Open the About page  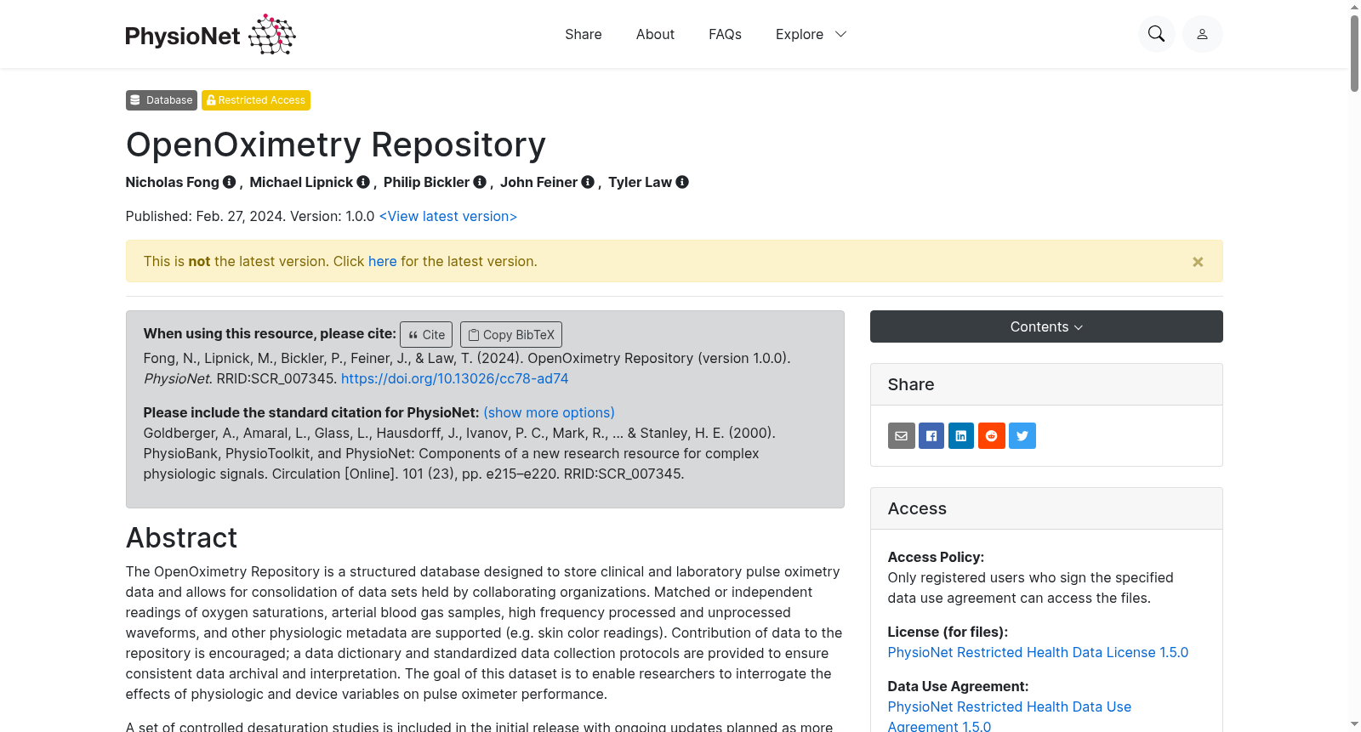pos(655,34)
